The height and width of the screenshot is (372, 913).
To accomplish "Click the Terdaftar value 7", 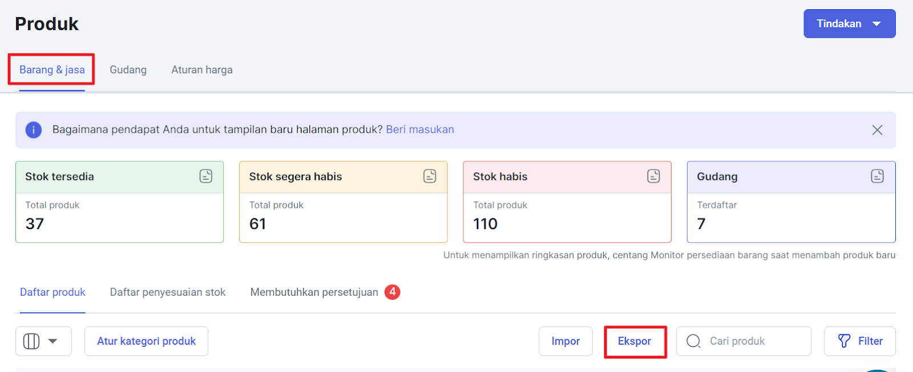I will (x=701, y=224).
